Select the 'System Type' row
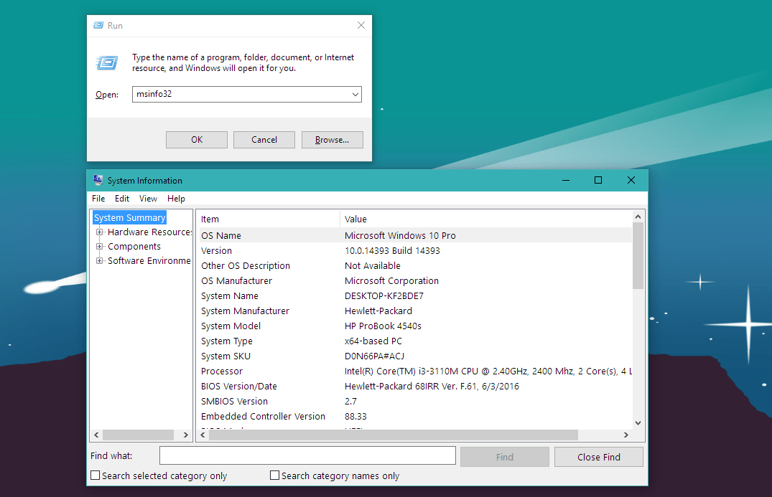Viewport: 772px width, 497px height. pos(414,341)
